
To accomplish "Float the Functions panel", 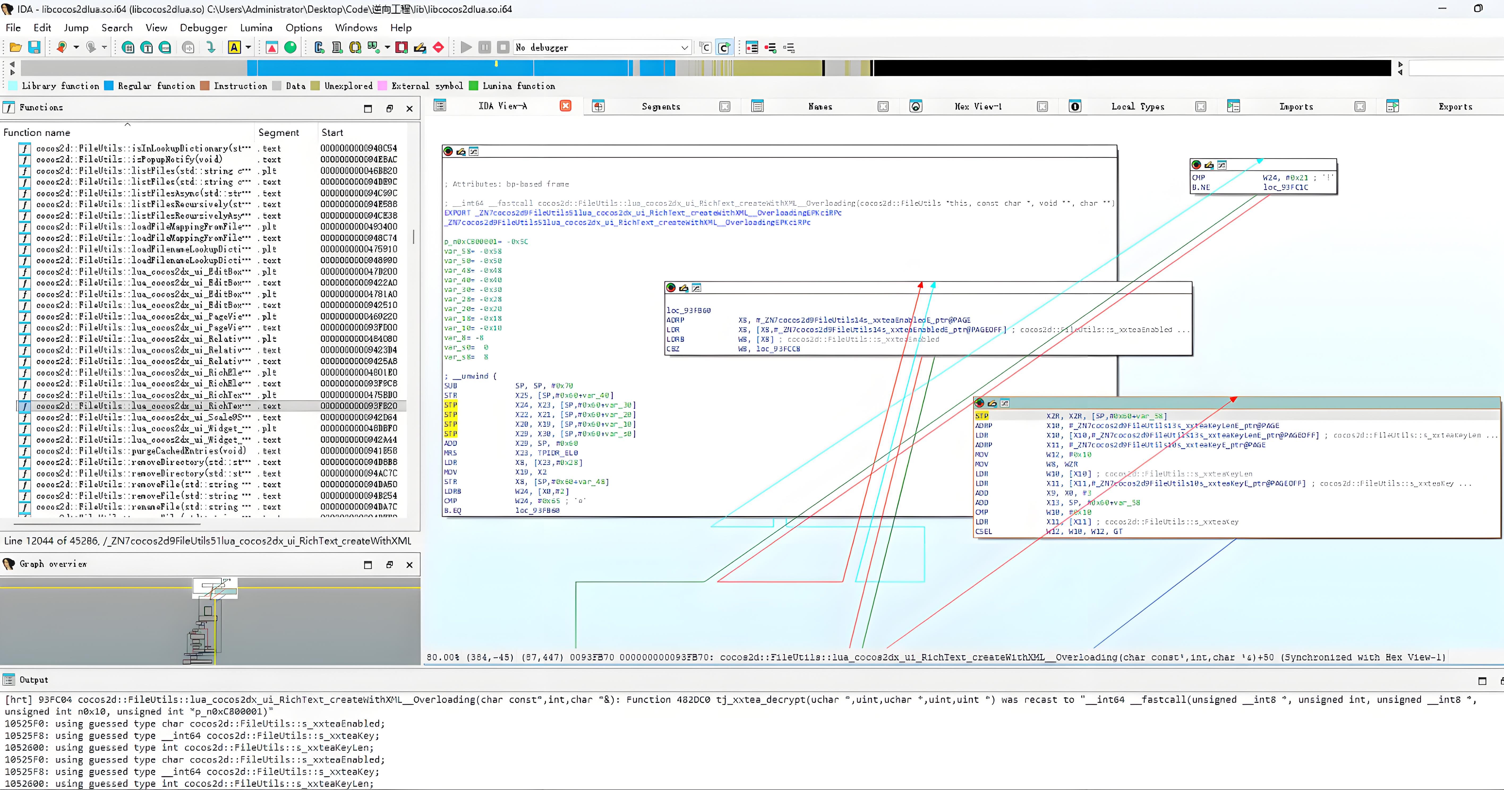I will (390, 108).
